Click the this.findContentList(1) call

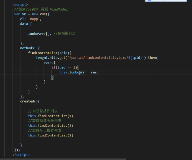pyautogui.click(x=51, y=116)
